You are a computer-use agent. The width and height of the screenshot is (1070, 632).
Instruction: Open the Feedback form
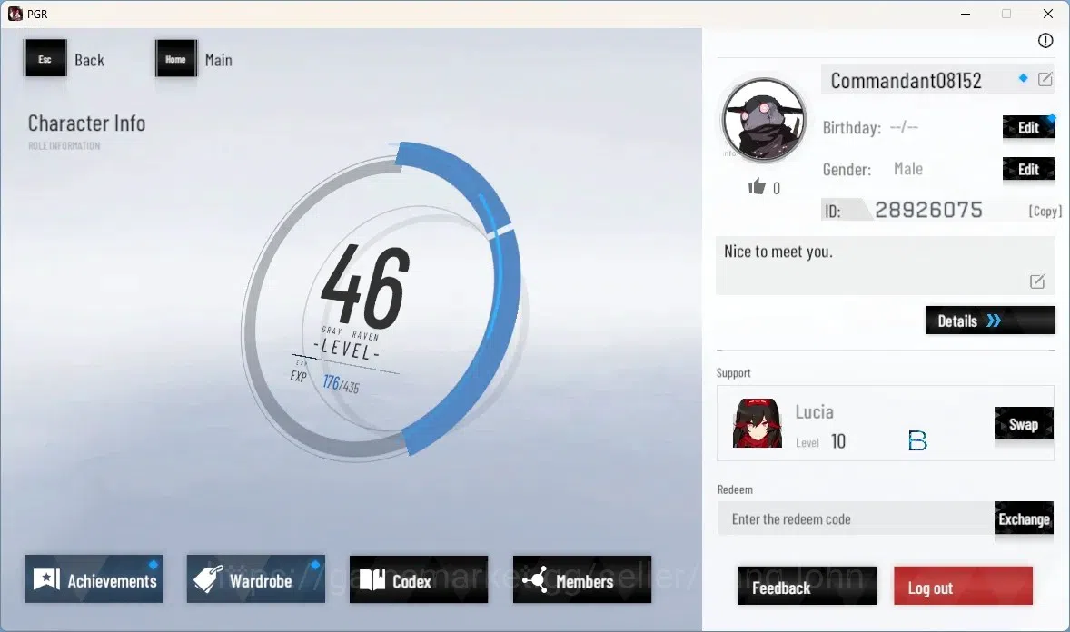tap(807, 587)
